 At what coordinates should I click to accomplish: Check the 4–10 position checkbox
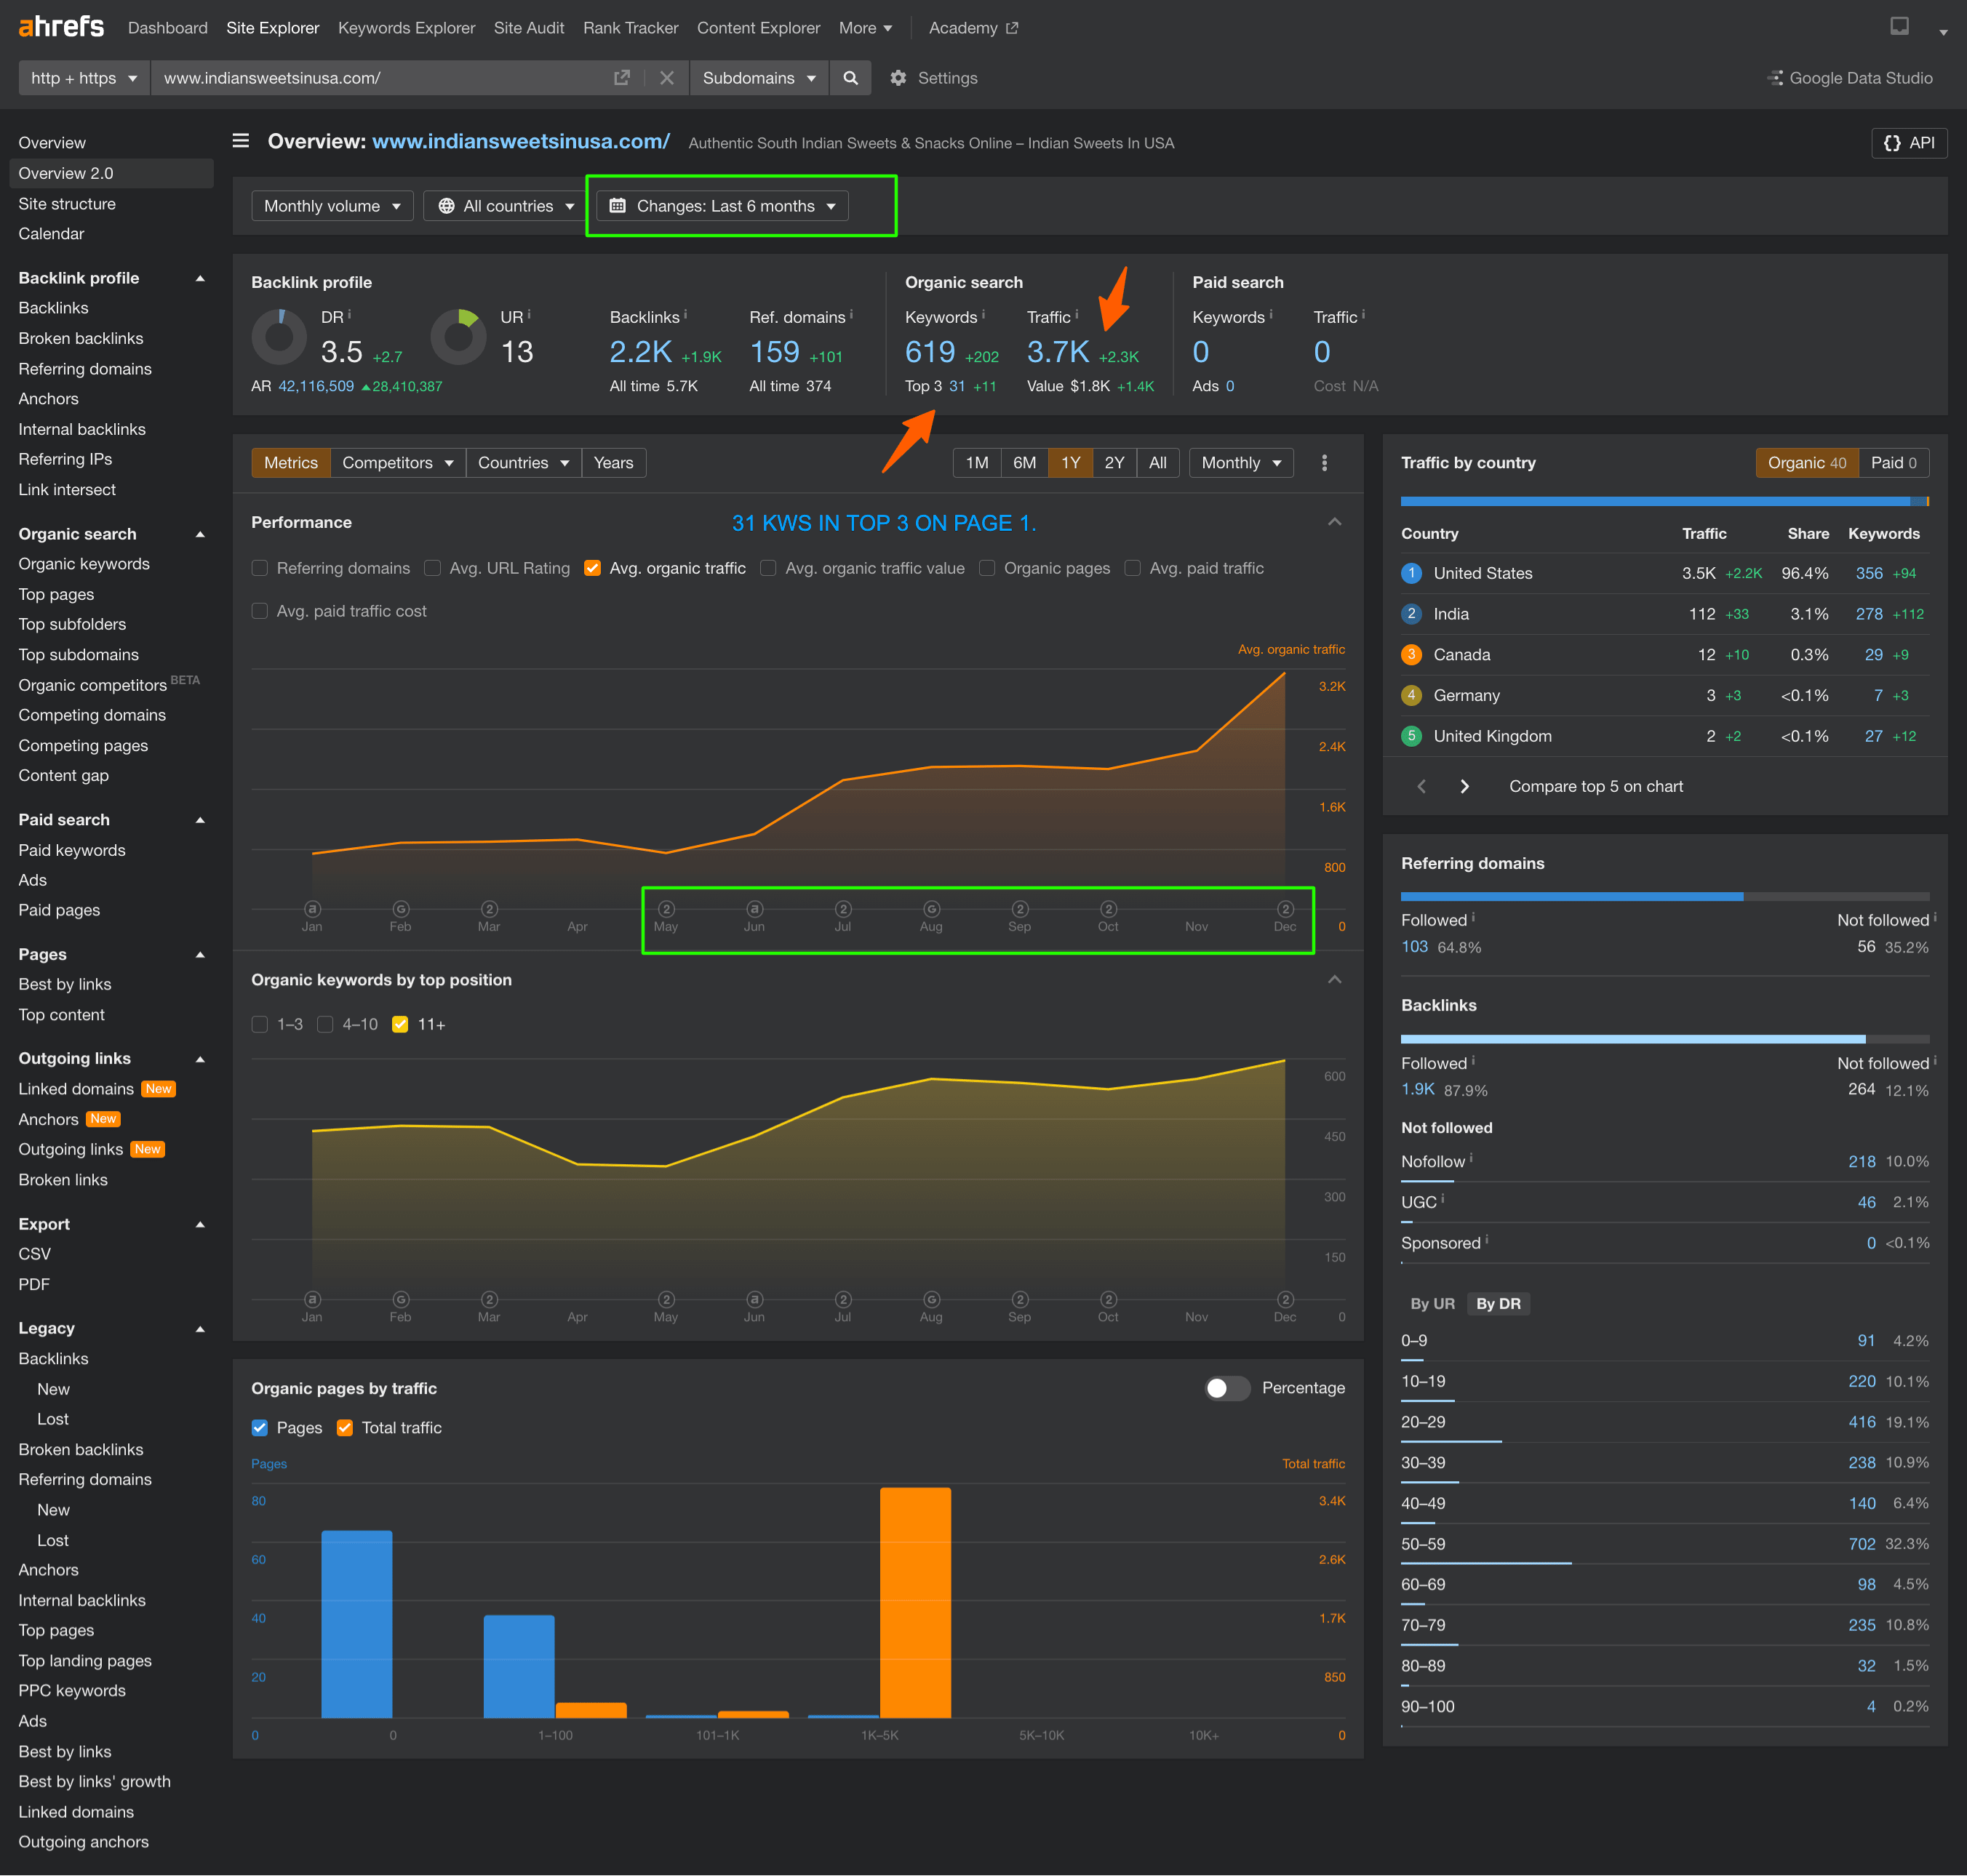(325, 1024)
